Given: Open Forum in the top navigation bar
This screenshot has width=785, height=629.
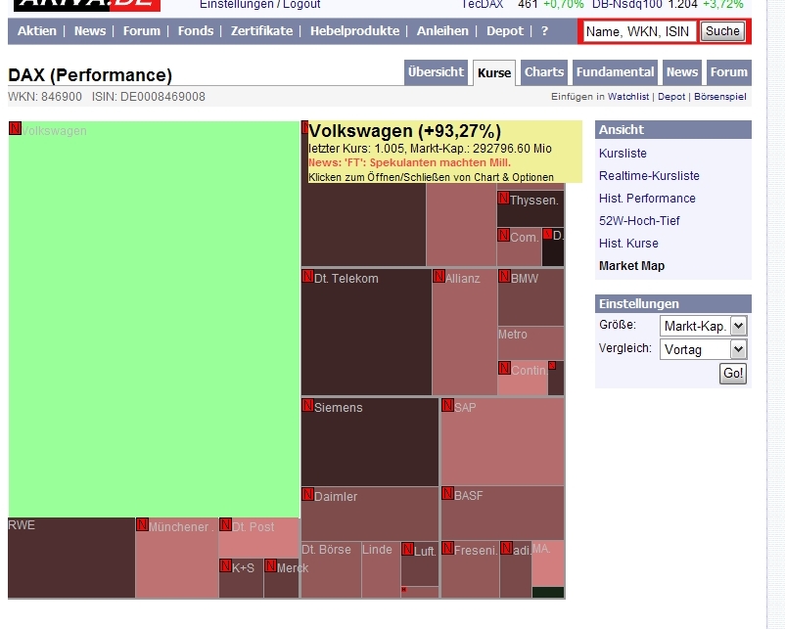Looking at the screenshot, I should coord(142,31).
